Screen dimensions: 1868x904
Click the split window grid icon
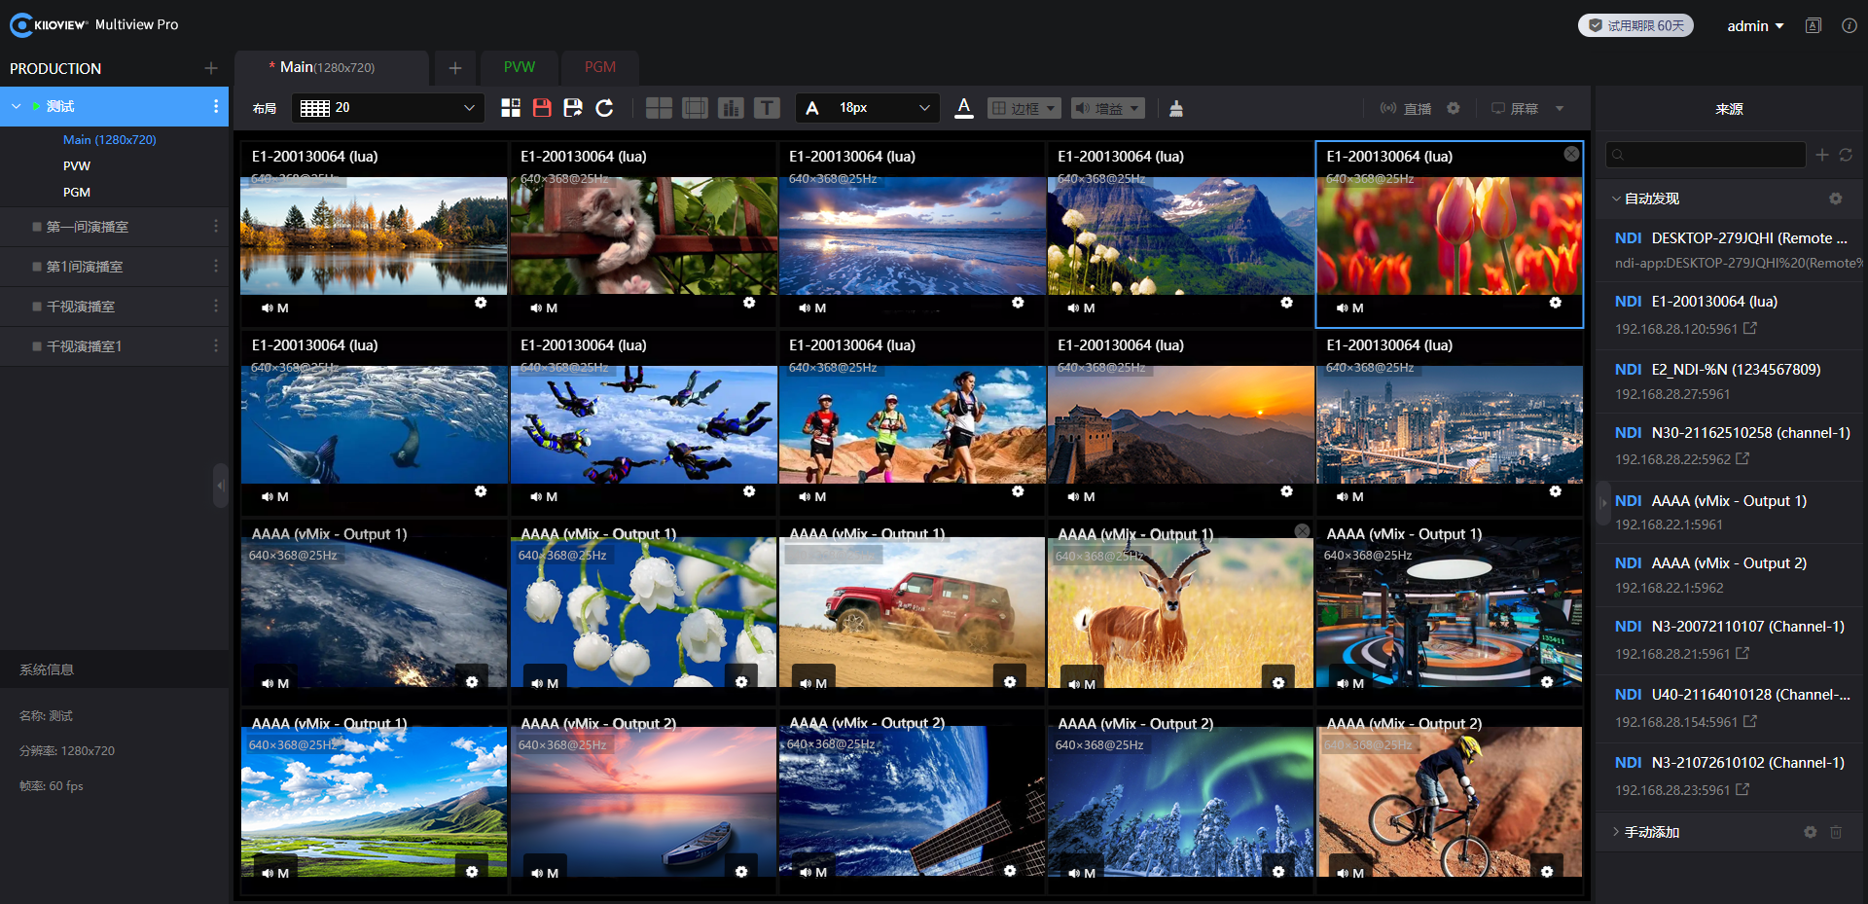(x=659, y=108)
